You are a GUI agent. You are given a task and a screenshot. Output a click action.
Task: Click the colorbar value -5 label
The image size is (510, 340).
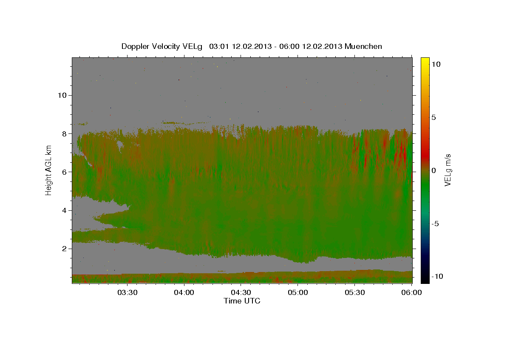[x=436, y=224]
